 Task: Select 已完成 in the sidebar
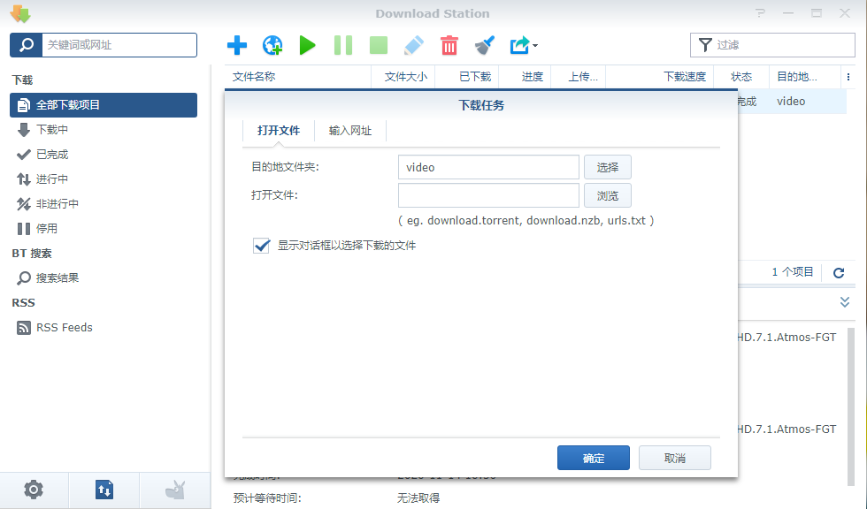click(104, 155)
